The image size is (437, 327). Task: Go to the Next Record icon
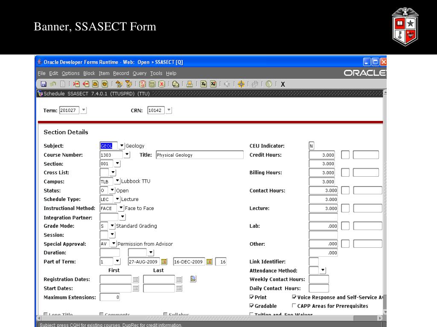coord(105,84)
